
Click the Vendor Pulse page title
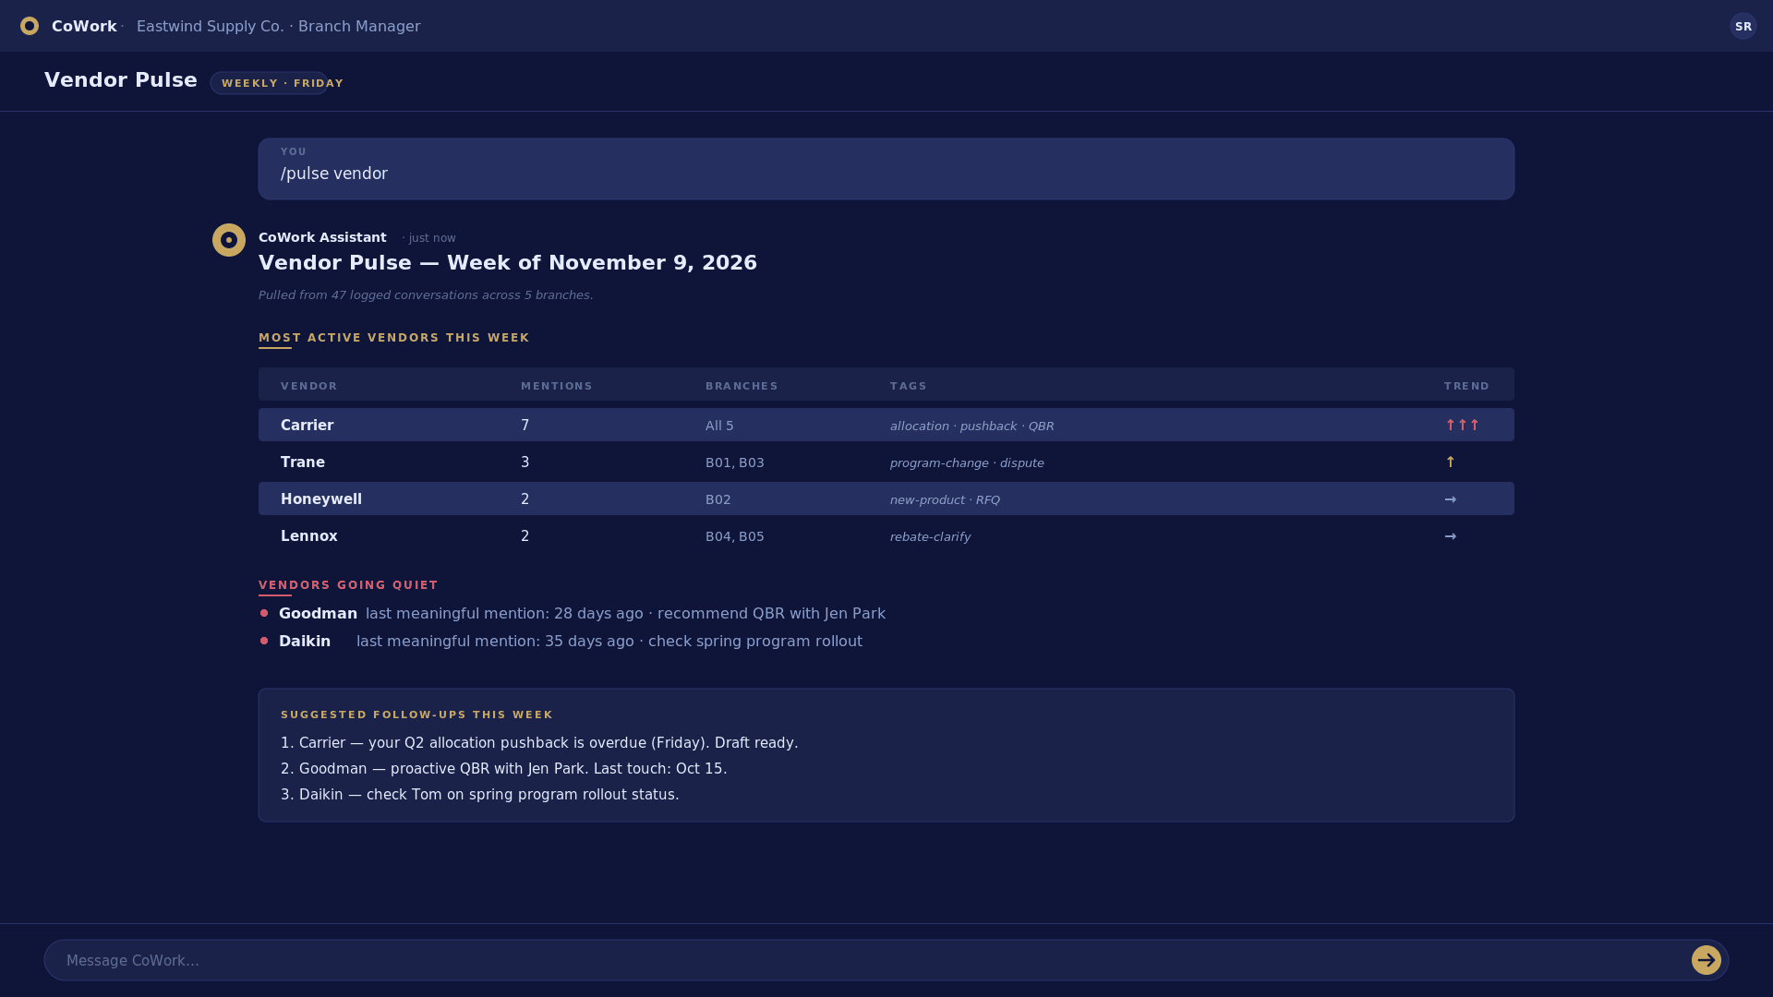click(x=121, y=80)
